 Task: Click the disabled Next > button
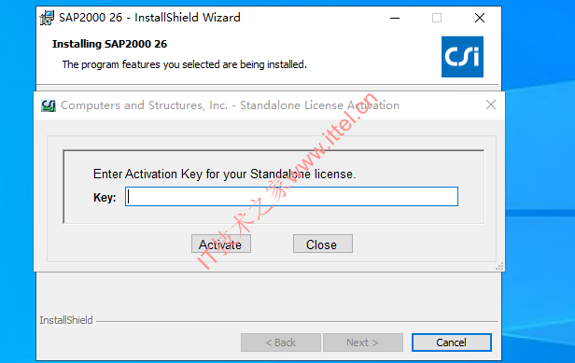tap(363, 342)
